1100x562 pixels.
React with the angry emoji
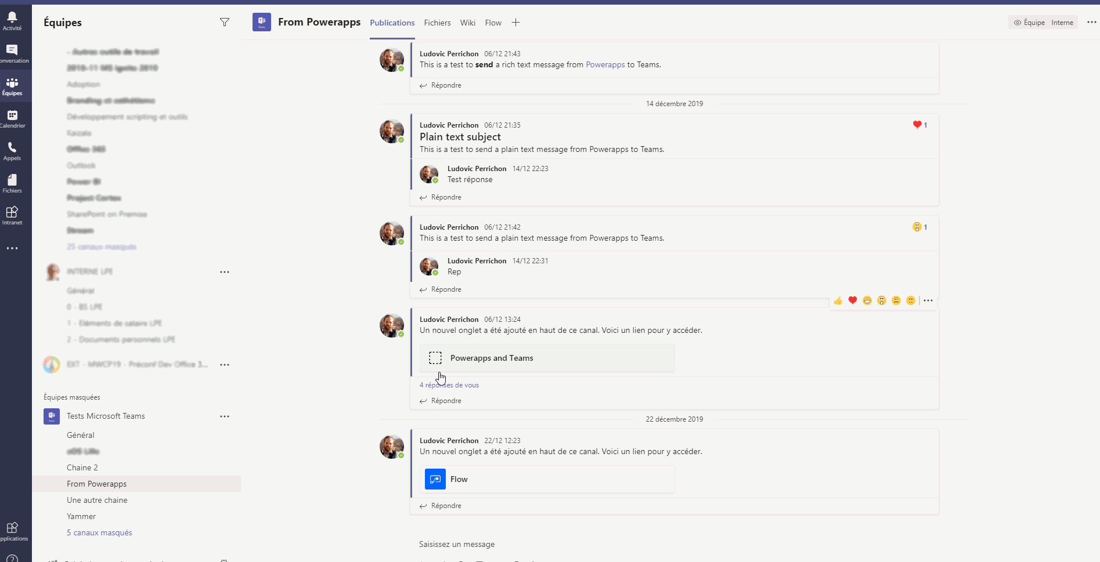click(x=911, y=300)
